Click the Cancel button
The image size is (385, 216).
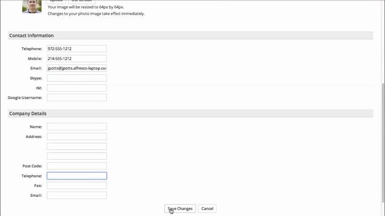click(207, 208)
